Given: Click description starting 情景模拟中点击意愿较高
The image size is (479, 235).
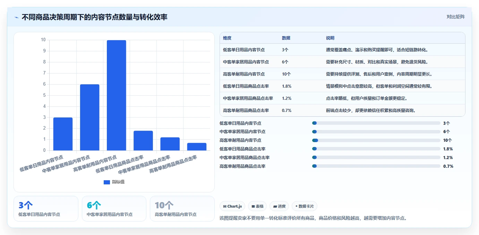Looking at the screenshot, I should pos(379,86).
